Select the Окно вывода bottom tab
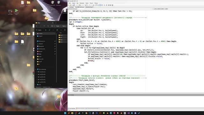 [72, 108]
